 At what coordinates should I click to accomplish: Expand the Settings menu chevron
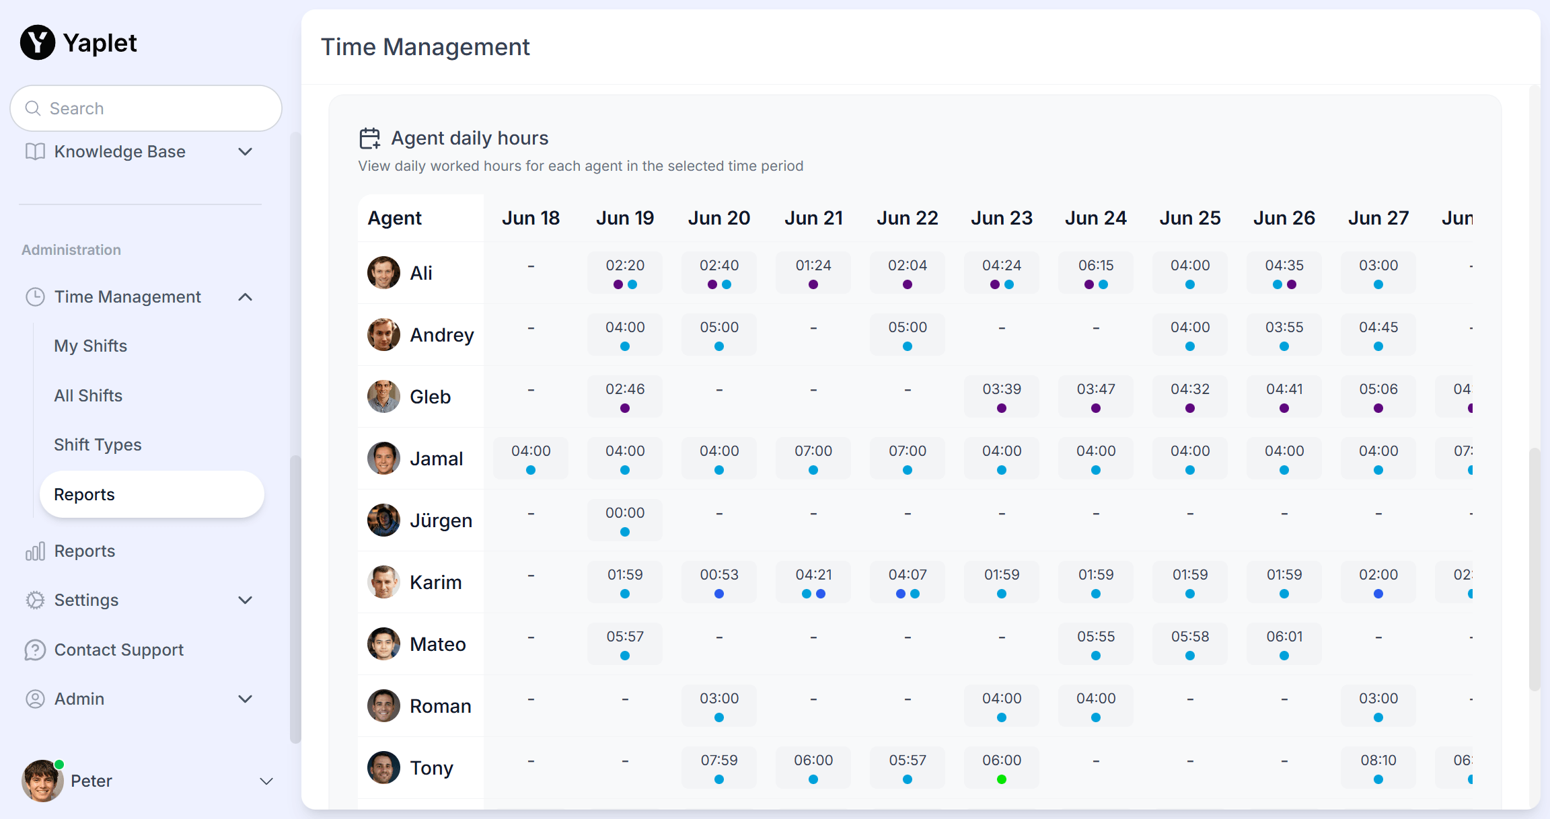[246, 600]
